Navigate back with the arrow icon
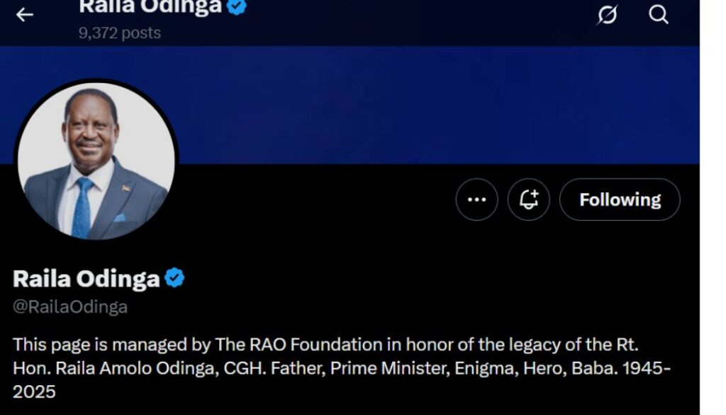This screenshot has width=726, height=415. (26, 13)
